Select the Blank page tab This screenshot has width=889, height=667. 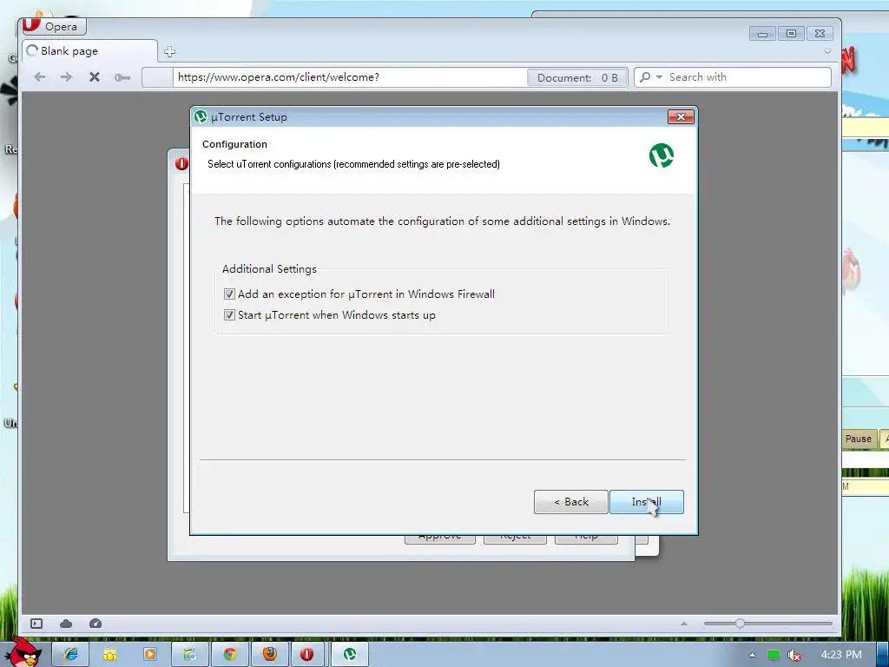(89, 51)
